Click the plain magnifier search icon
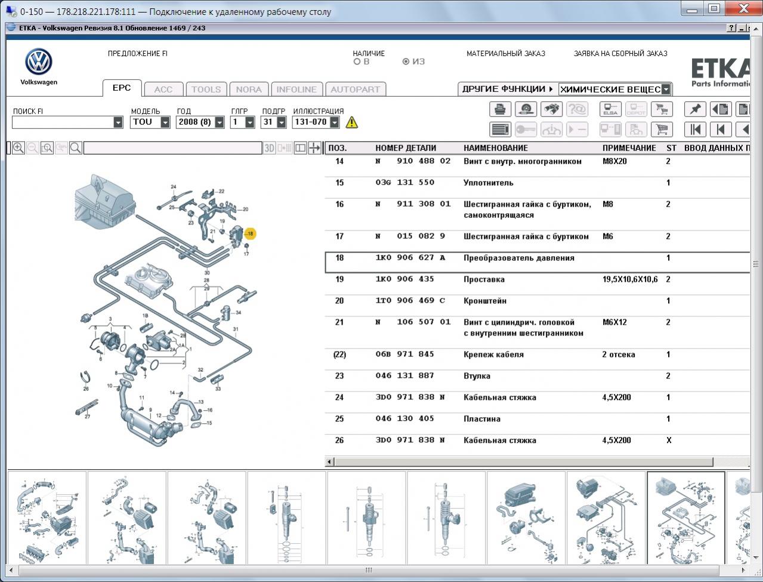This screenshot has width=763, height=582. [x=76, y=148]
